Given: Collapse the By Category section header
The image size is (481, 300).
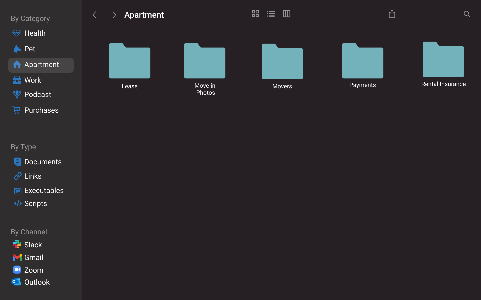Looking at the screenshot, I should 30,19.
